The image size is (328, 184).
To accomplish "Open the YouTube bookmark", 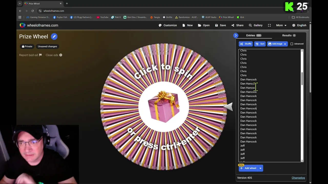I will (102, 17).
